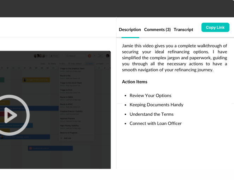Screen dimensions: 234x180
Task: Click the orange plus icon in thumbnail
Action: pos(89,56)
